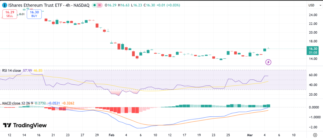Select the MACD close 12 26 9 label
Screen dimensions: 323x138
(17, 103)
